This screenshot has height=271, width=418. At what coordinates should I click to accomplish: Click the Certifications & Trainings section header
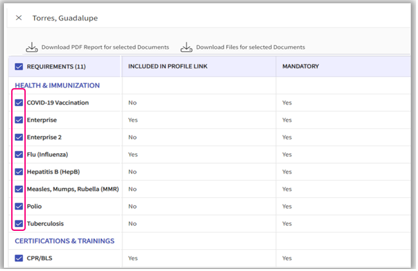click(65, 241)
